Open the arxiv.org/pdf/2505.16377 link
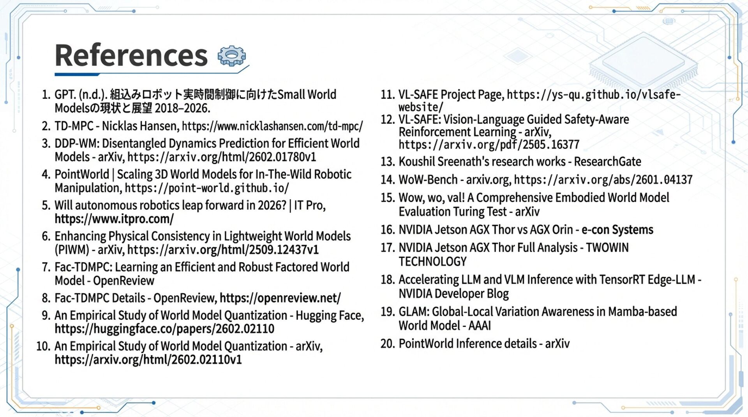 click(489, 145)
